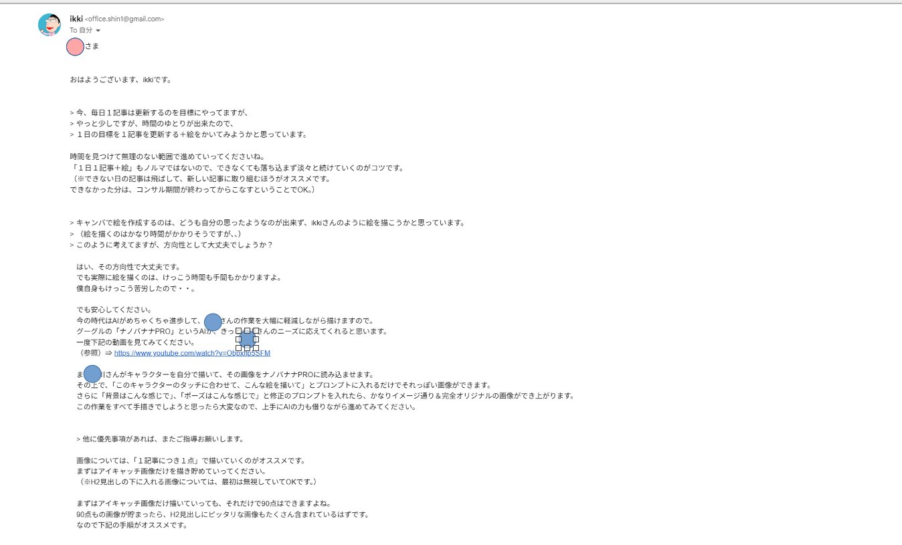The height and width of the screenshot is (545, 902).
Task: Click the sender name "ikki"
Action: point(76,19)
